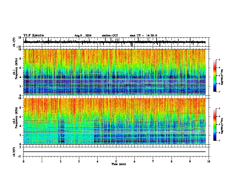The width and height of the screenshot is (235, 181).
Task: Click ch.1 frequency axis tick "2"
Action: click(x=21, y=86)
